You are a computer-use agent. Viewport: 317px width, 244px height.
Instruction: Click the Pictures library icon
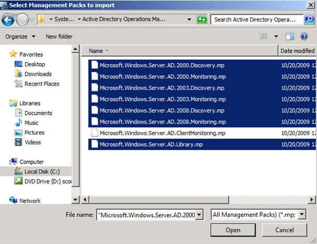(x=18, y=133)
